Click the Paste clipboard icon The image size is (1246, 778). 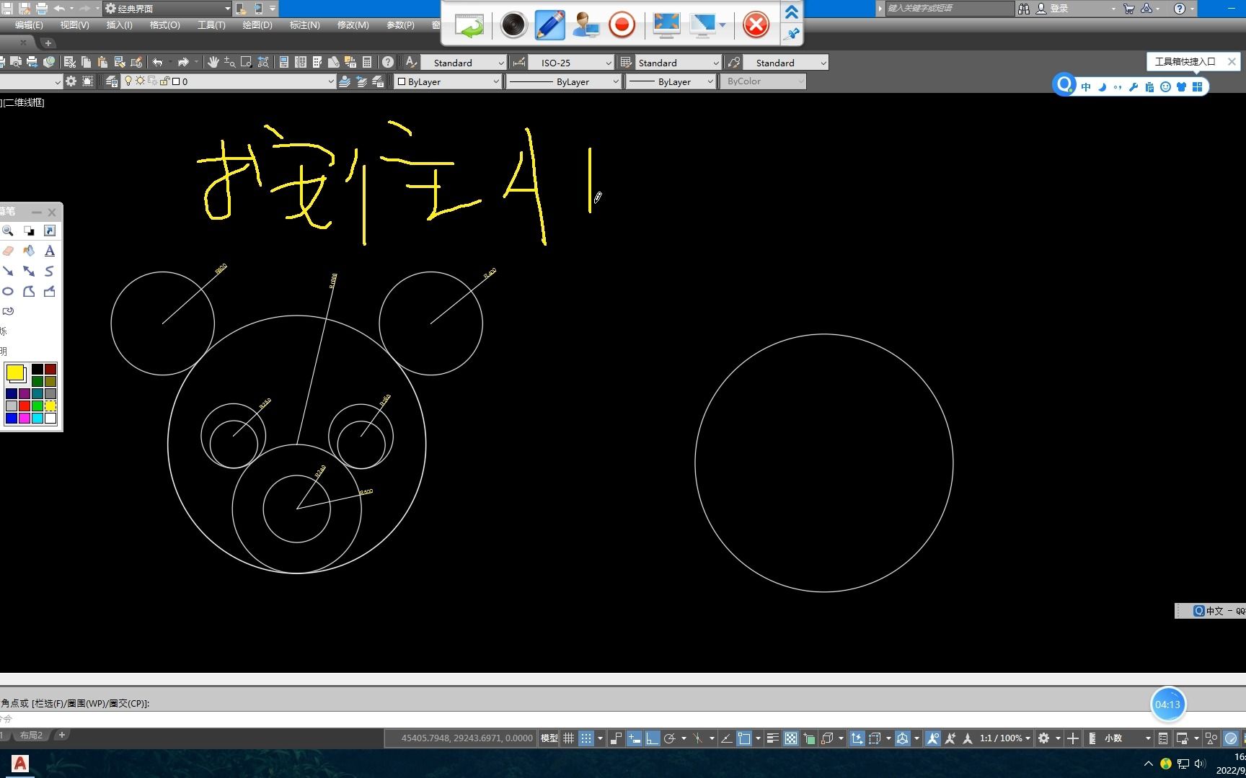tap(102, 62)
